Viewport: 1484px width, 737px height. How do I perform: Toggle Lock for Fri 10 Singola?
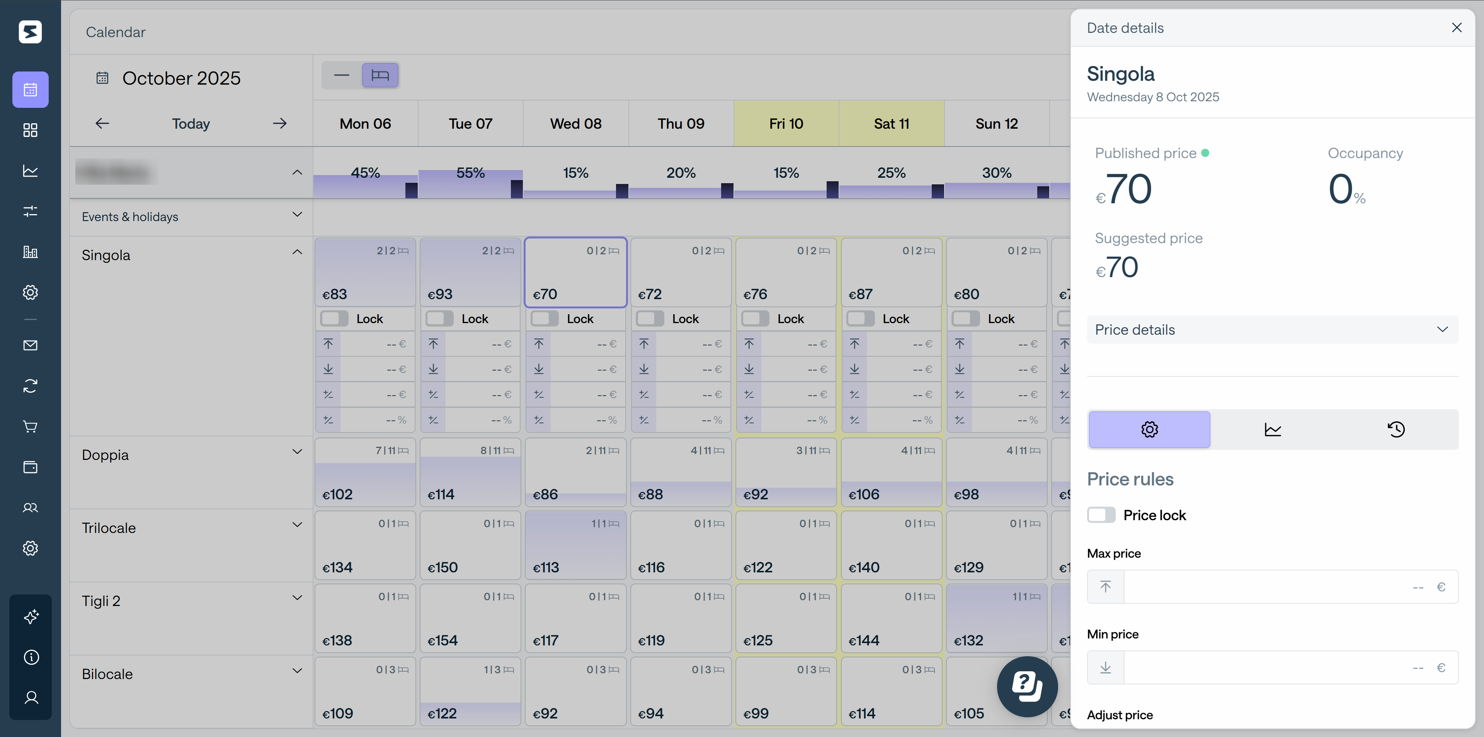755,319
